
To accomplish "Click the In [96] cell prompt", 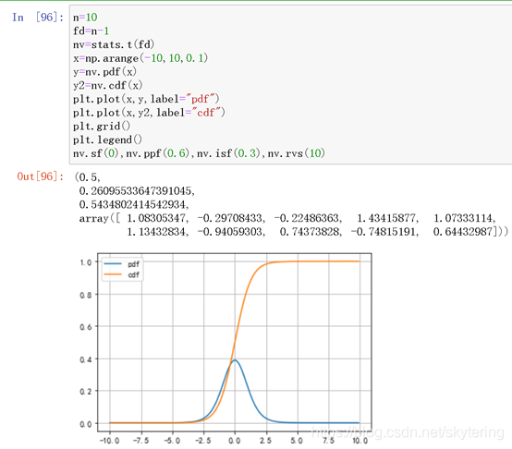I will click(x=38, y=18).
